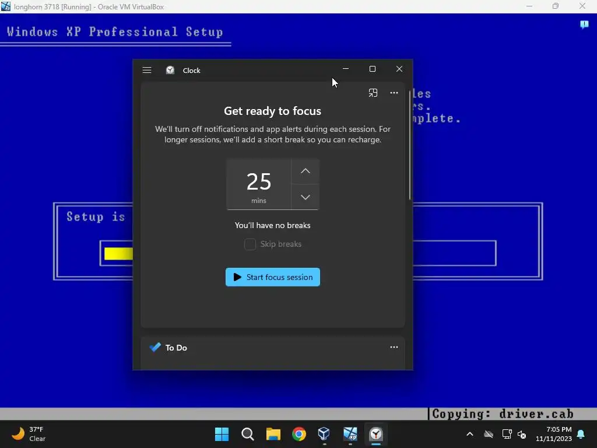Increase focus minutes with up arrow
597x448 pixels.
click(305, 171)
